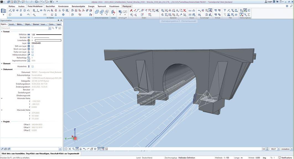Click the pin icon on Eigenschaften panel

pos(58,20)
